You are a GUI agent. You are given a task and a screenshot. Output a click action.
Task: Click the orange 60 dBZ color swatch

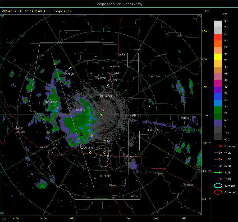tap(218, 44)
